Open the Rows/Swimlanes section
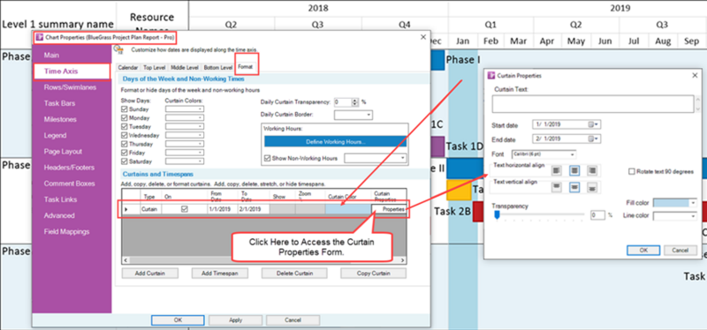Viewport: 707px width, 330px height. (x=70, y=87)
